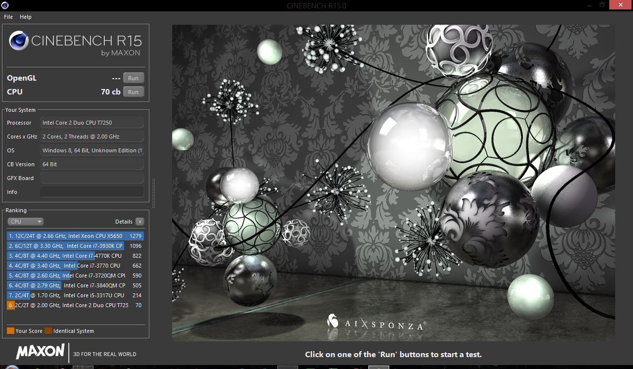
Task: Click the OS field Windows 8
Action: tap(92, 150)
